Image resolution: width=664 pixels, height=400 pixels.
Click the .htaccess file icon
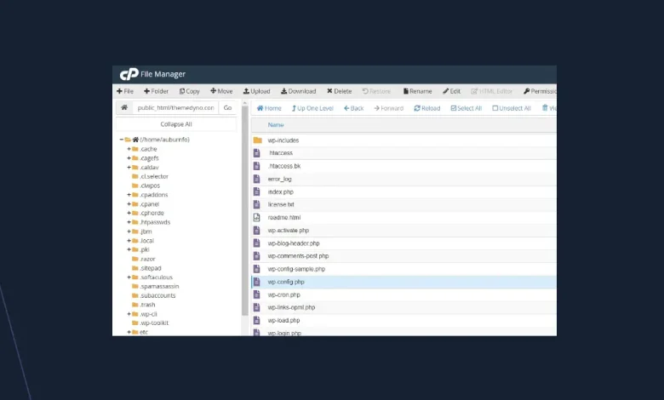click(x=256, y=153)
